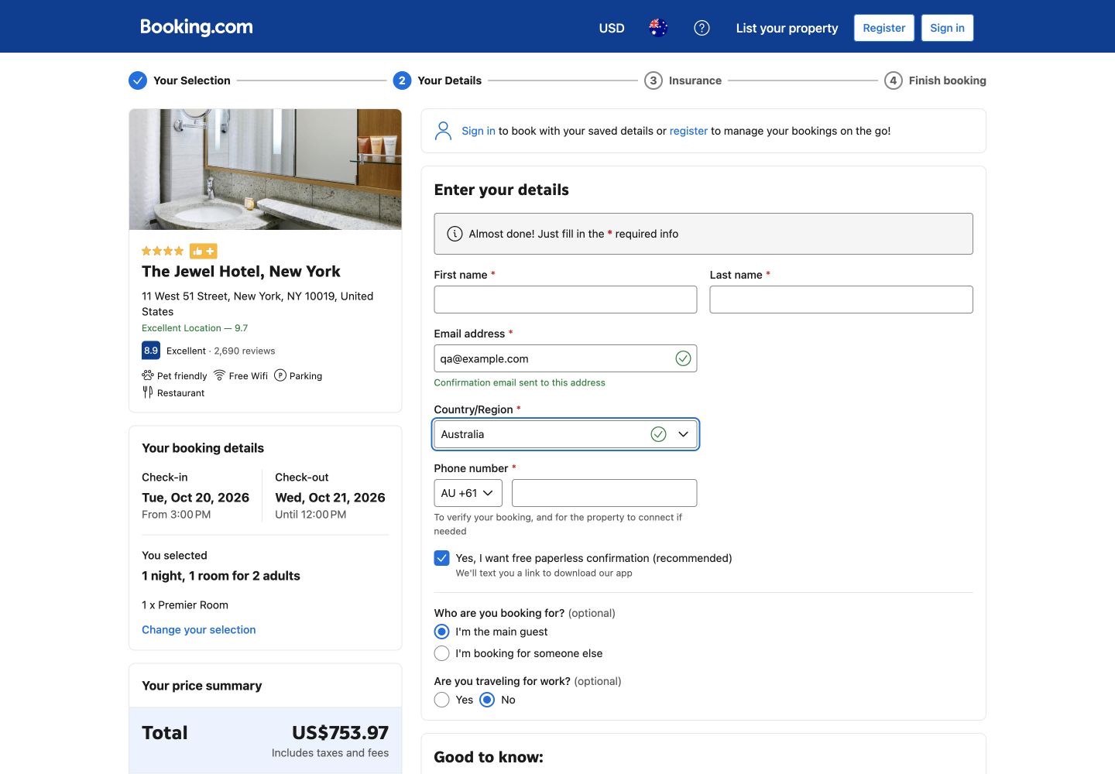The height and width of the screenshot is (774, 1115).
Task: Open the AU +61 phone code dropdown
Action: click(468, 493)
